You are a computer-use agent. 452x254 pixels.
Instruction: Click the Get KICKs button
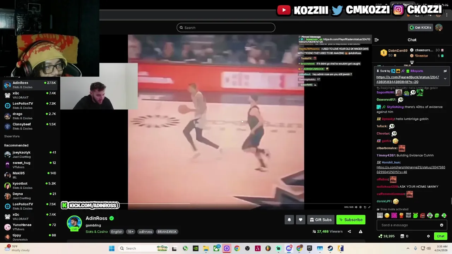click(x=420, y=28)
